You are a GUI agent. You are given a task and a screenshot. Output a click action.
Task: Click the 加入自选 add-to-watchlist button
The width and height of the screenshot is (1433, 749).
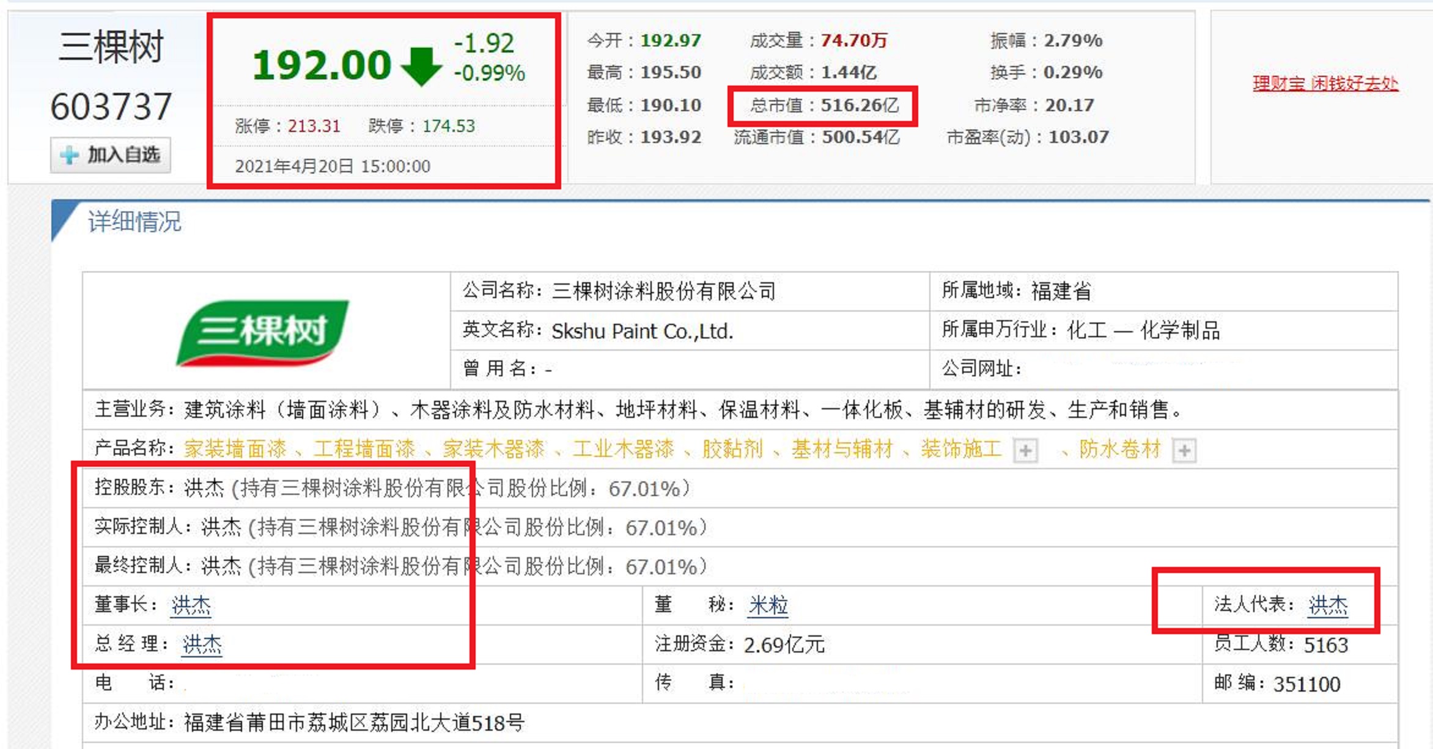coord(111,155)
